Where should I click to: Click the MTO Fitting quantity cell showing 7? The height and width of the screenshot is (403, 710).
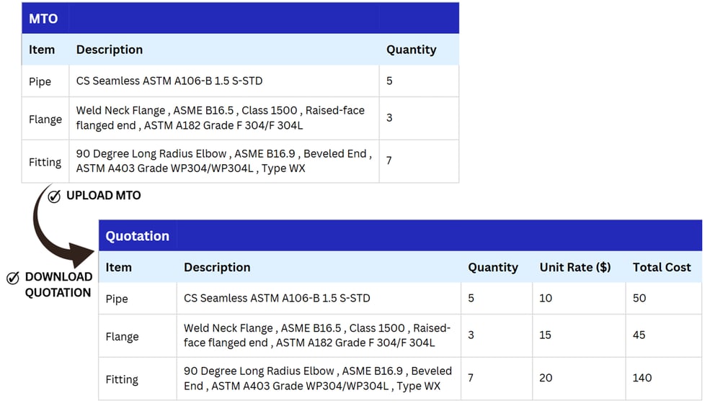(419, 161)
